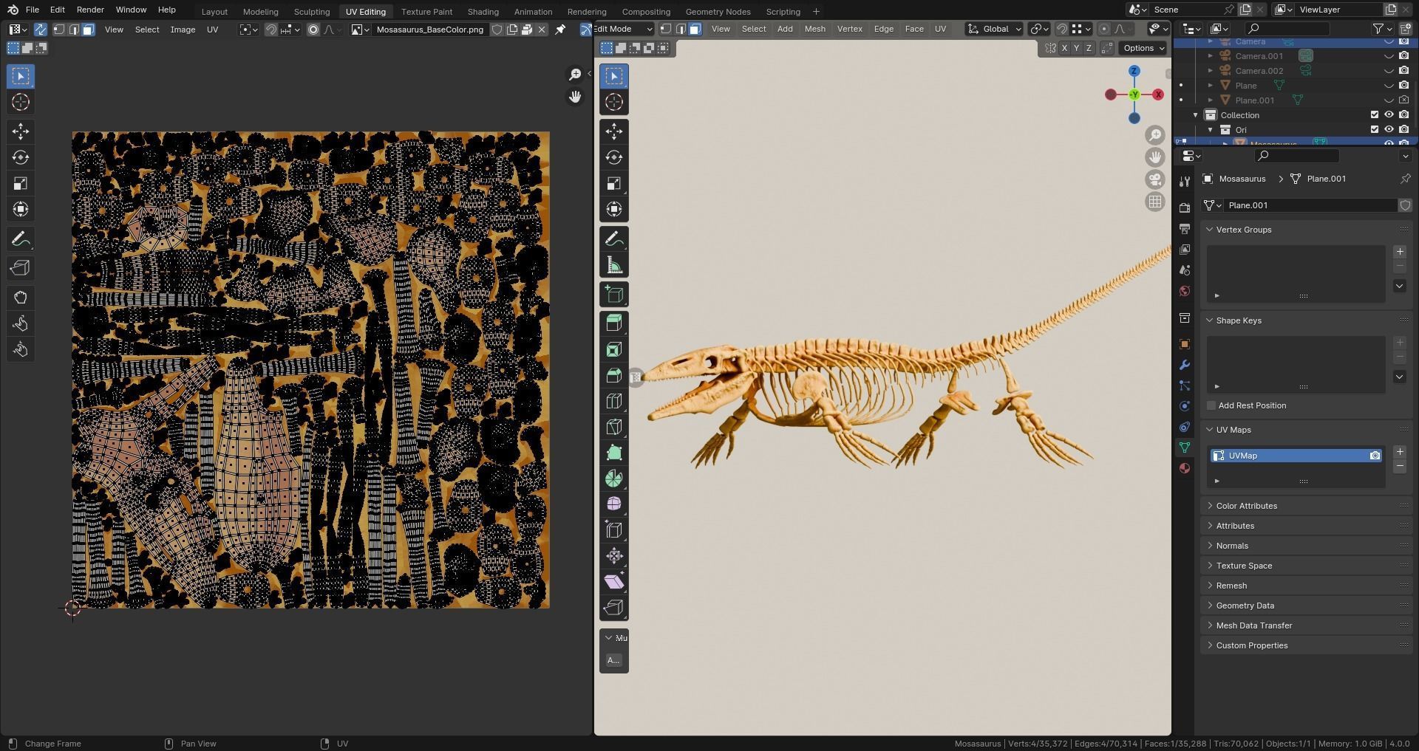This screenshot has width=1419, height=751.
Task: Select the Inset Faces tool
Action: pyautogui.click(x=614, y=349)
